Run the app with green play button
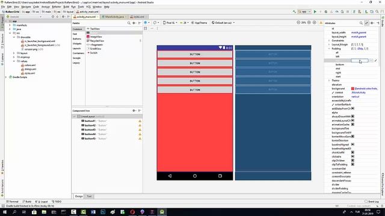Screen dimensions: 385x216 315,11
